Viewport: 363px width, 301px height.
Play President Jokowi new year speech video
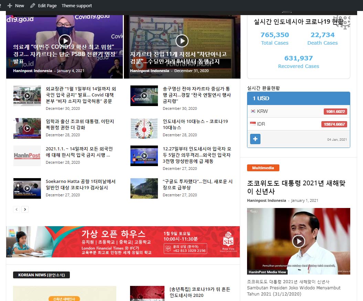[298, 241]
